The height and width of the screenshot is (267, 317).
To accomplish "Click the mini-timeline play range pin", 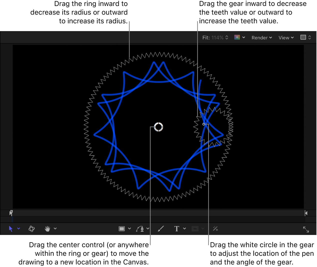I will click(x=11, y=213).
